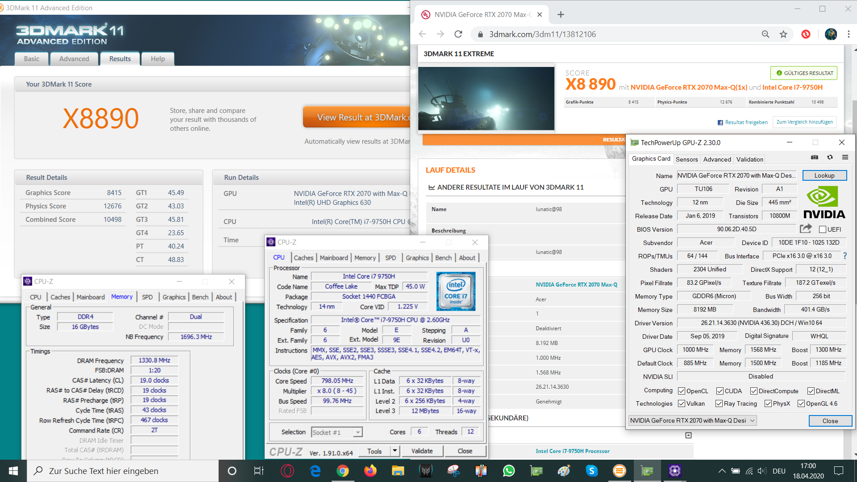Click the Validate button in CPU-Z
Image resolution: width=857 pixels, height=482 pixels.
pos(422,451)
